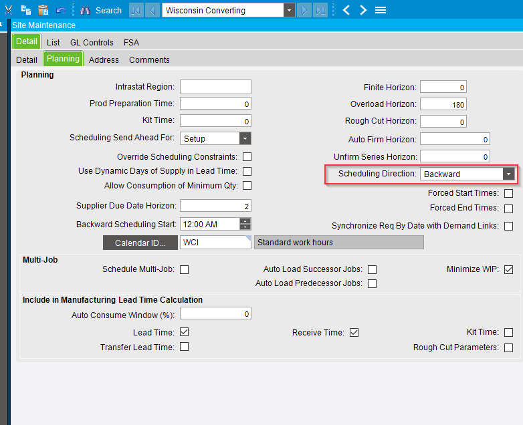This screenshot has height=425, width=523.
Task: Click the Calendar ID... button
Action: tap(140, 243)
